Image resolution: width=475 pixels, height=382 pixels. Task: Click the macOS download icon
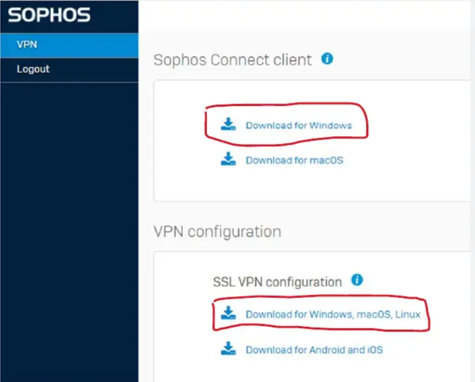tap(228, 159)
